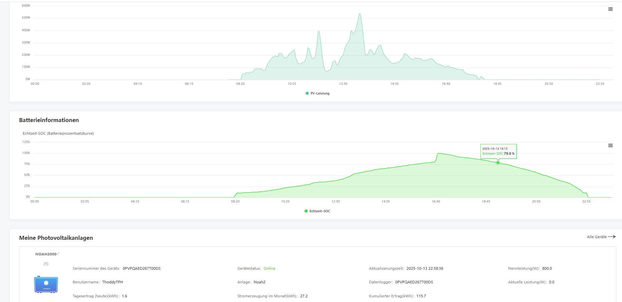Click the username ThoddyTPH

112,282
